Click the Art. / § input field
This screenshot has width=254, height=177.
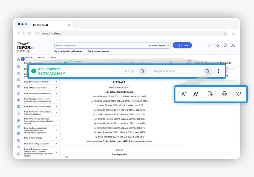130,71
